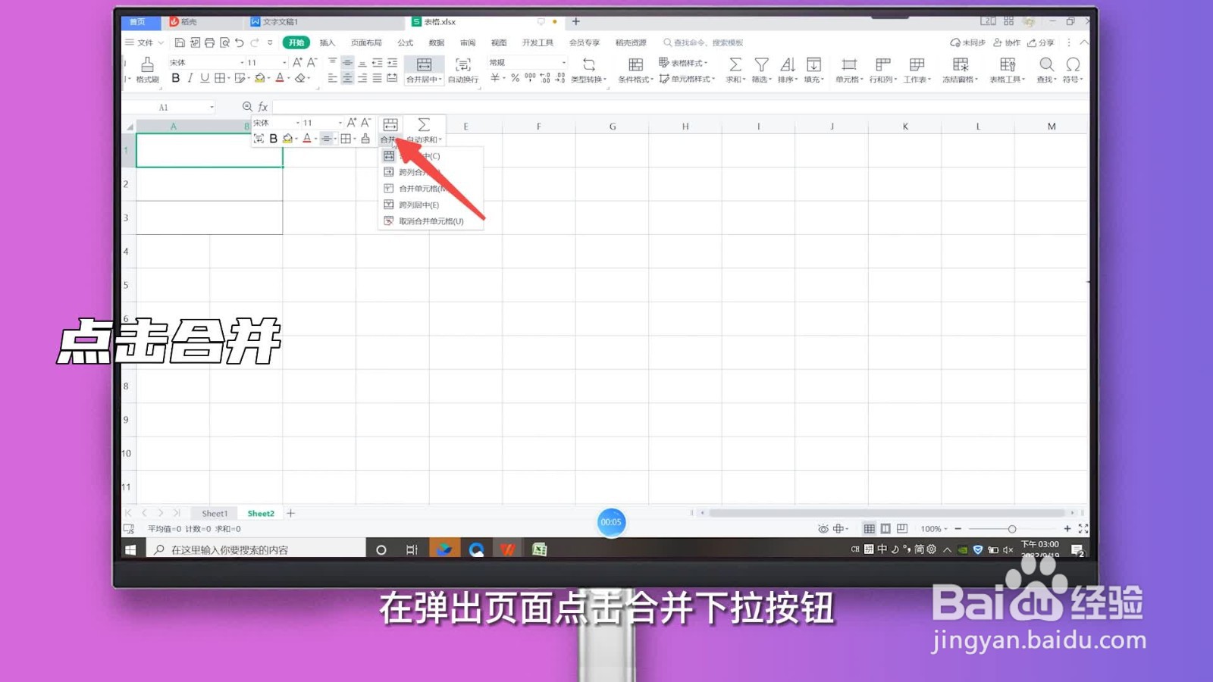This screenshot has height=682, width=1213.
Task: Switch to the 公式 ribbon tab
Action: 406,42
